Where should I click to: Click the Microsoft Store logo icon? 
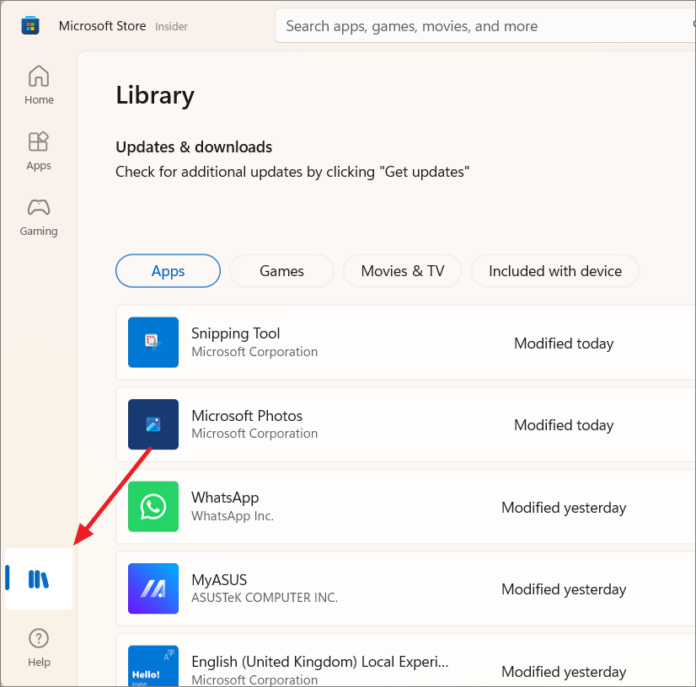[x=30, y=25]
